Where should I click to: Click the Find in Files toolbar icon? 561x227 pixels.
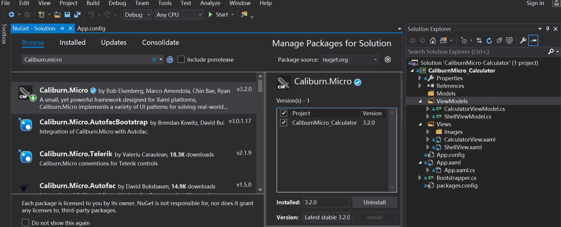244,14
